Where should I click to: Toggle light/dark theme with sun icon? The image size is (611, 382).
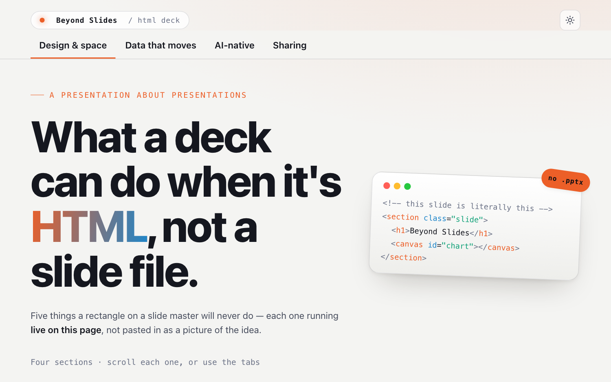tap(570, 20)
